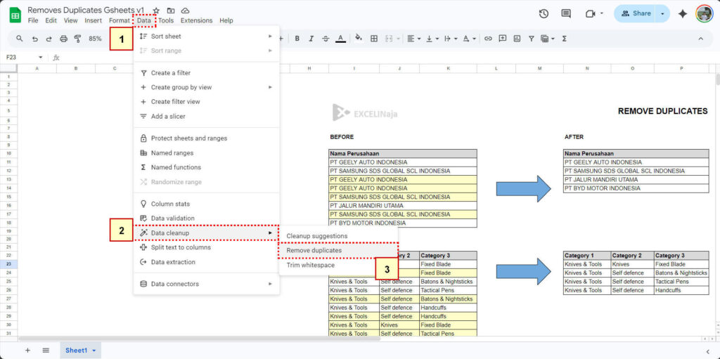Image resolution: width=720 pixels, height=359 pixels.
Task: Select Create a filter
Action: pos(206,73)
